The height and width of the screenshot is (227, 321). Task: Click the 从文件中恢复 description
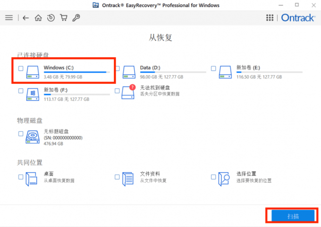click(x=153, y=181)
